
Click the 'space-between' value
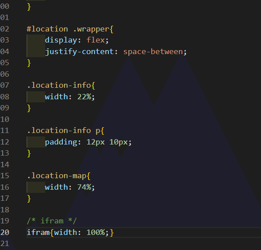(x=153, y=52)
